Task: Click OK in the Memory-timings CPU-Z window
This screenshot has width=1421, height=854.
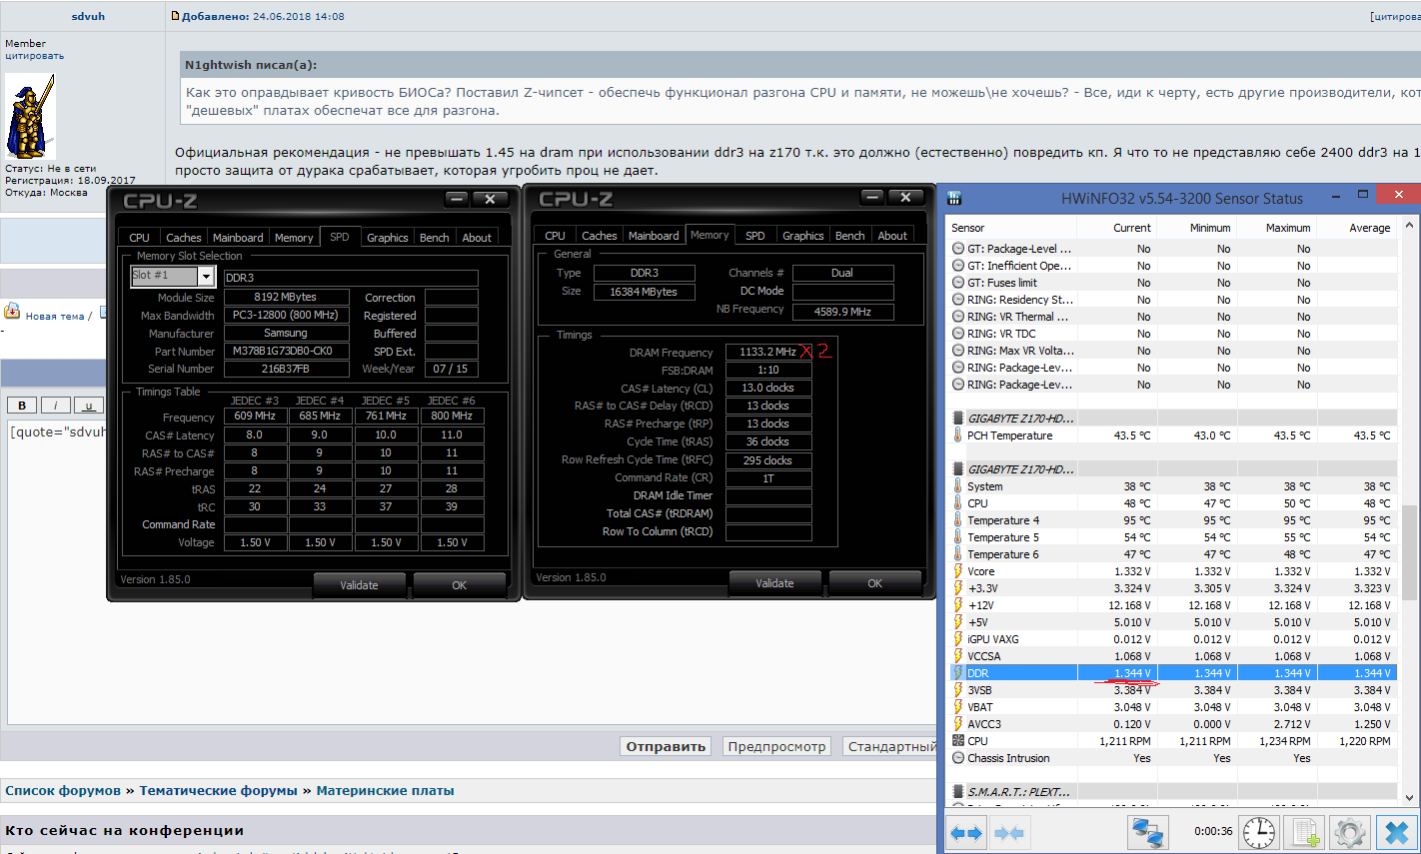Action: [874, 583]
